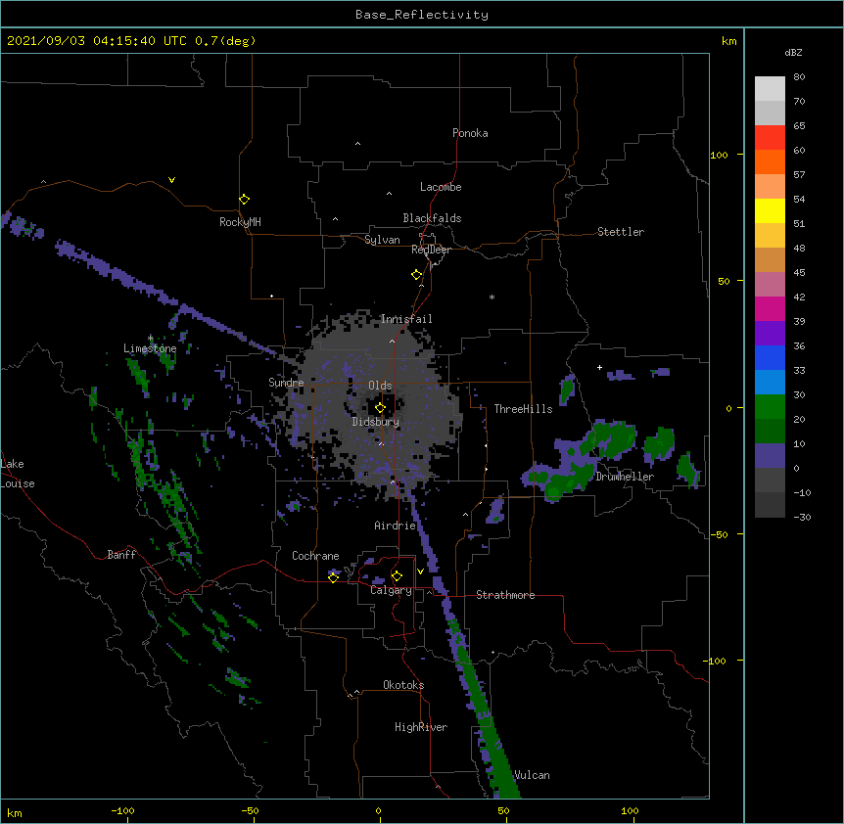Select the Vulcan label
Screen dimensions: 844x824
pyautogui.click(x=532, y=775)
